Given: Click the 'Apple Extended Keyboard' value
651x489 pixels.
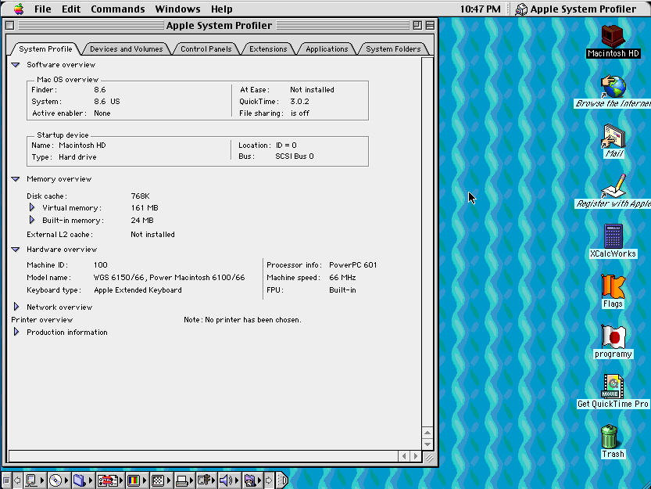Looking at the screenshot, I should point(138,289).
